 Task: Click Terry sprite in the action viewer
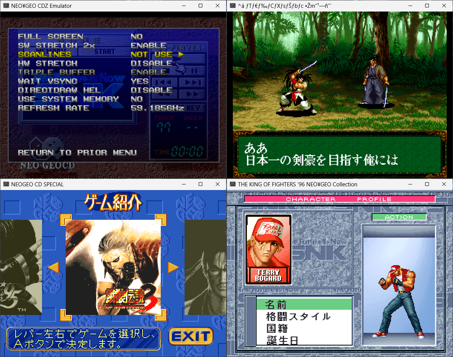pyautogui.click(x=399, y=301)
